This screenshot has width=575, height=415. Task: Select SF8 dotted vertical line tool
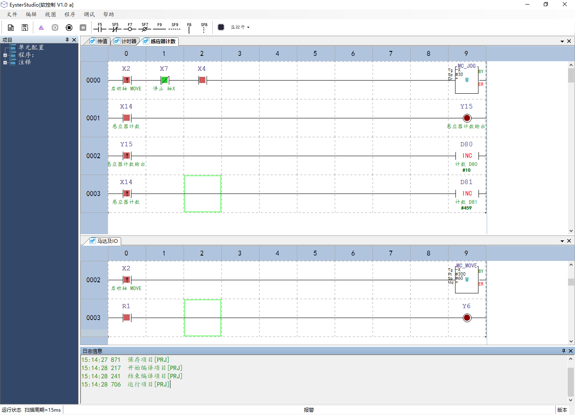[204, 28]
